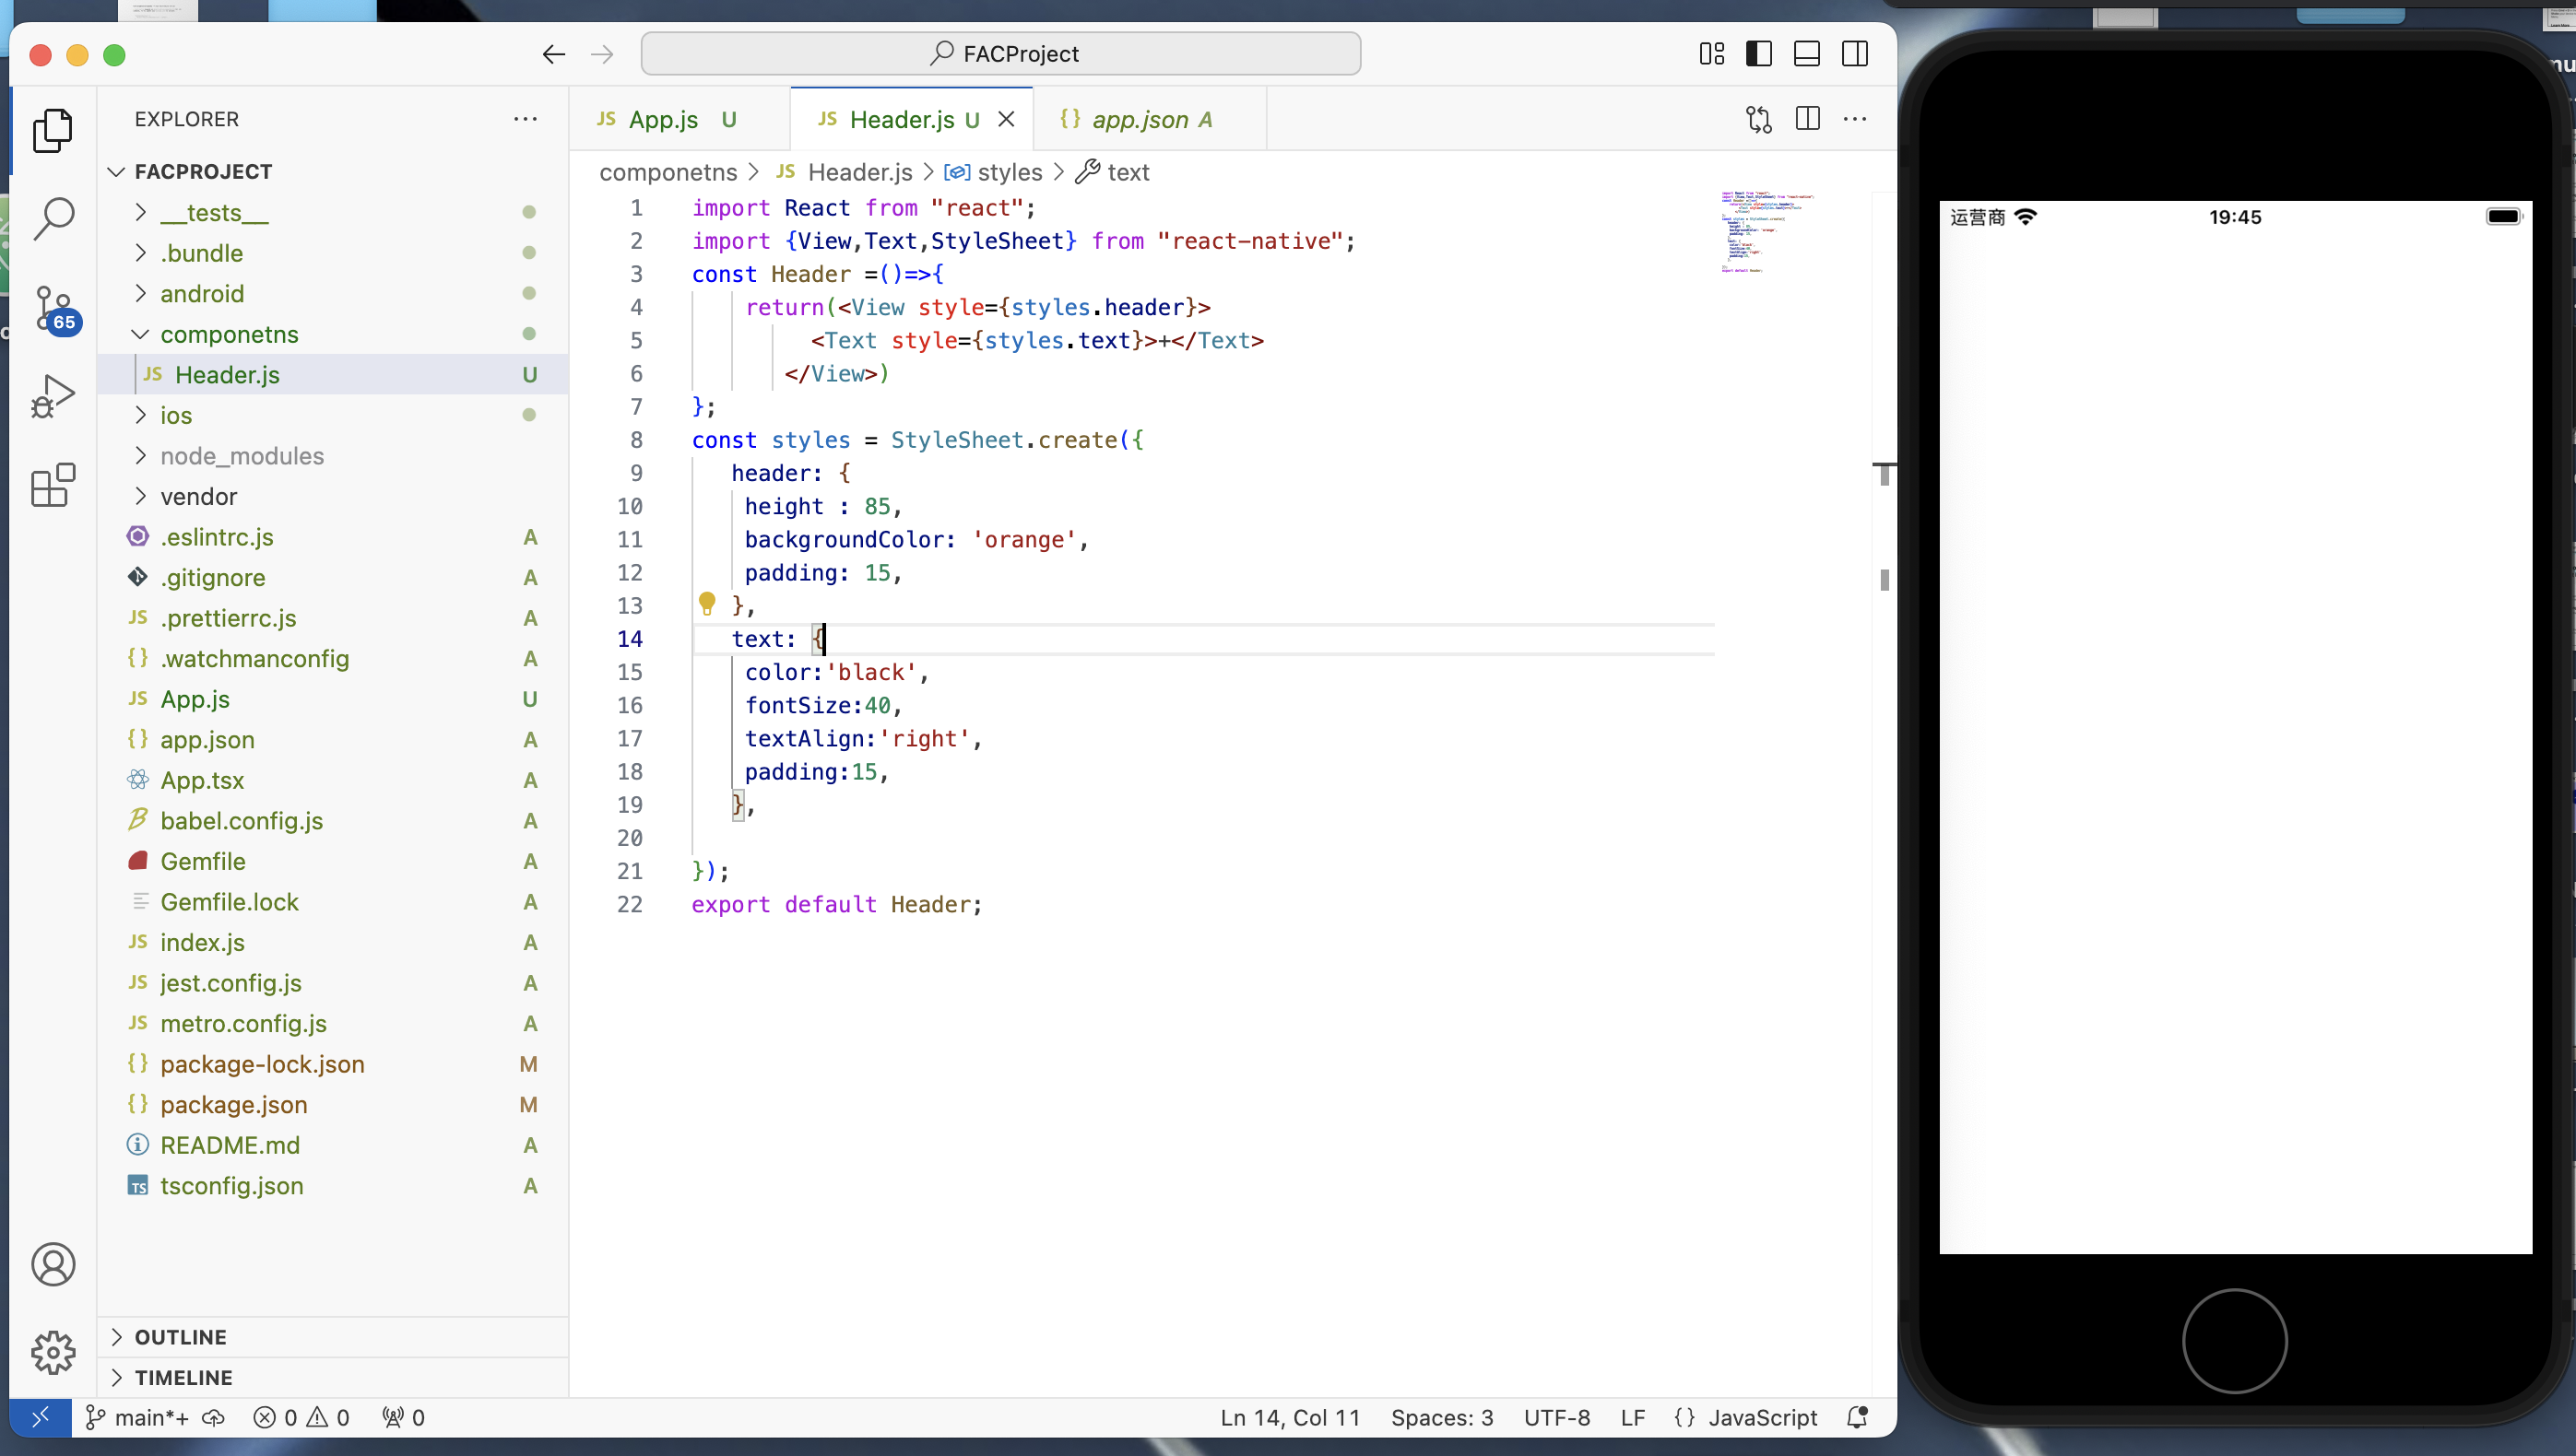
Task: Open Explorer Views and More Actions ellipsis
Action: pyautogui.click(x=526, y=119)
